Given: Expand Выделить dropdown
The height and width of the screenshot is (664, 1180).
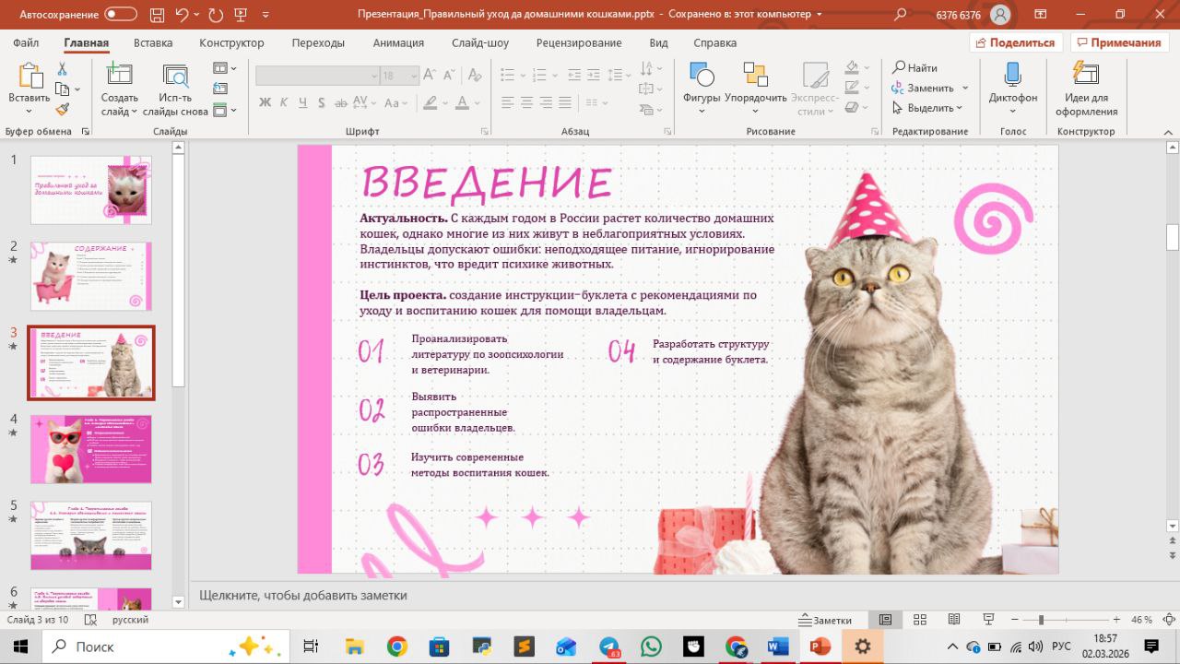Looking at the screenshot, I should pyautogui.click(x=959, y=108).
